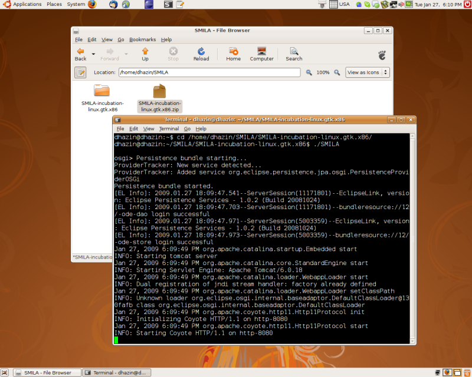Viewport: 472px width, 377px height.
Task: Reload the SMILA folder view
Action: click(x=201, y=54)
